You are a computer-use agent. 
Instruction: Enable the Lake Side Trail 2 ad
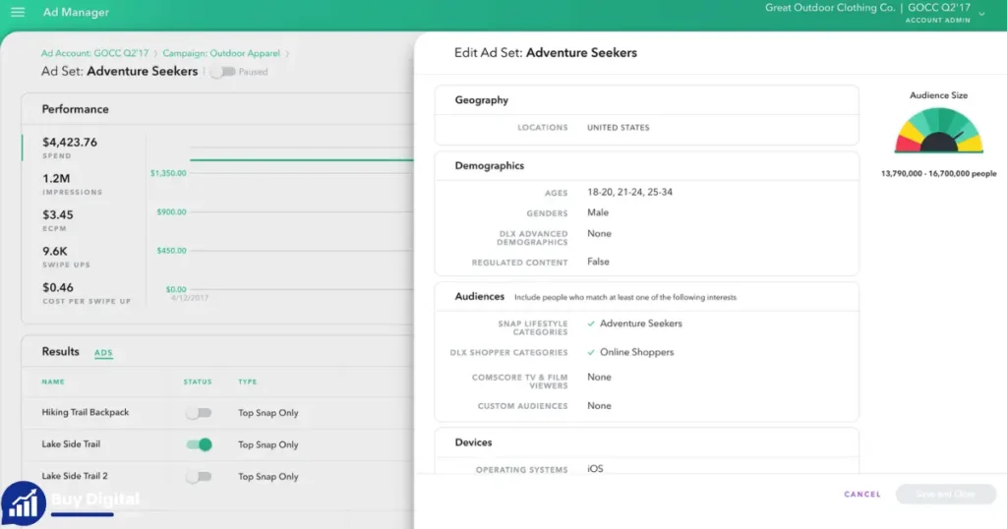click(199, 476)
